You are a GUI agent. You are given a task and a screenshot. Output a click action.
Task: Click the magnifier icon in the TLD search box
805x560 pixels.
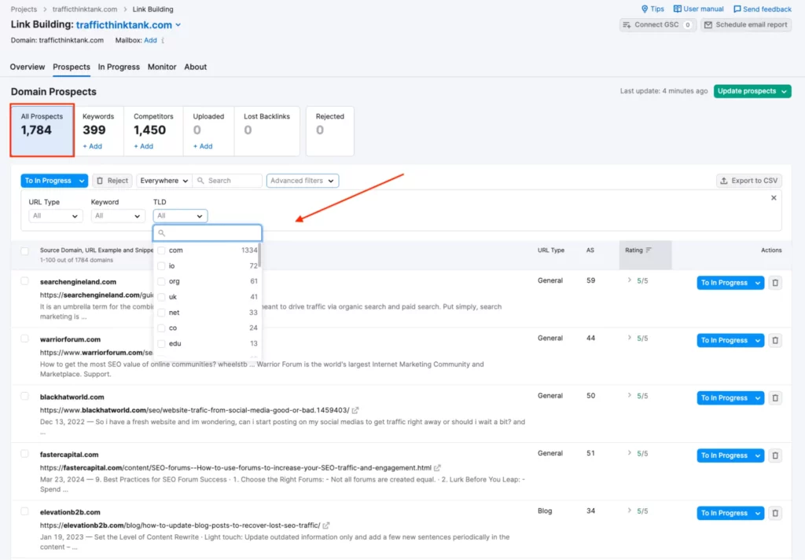click(164, 233)
